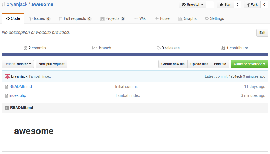Click the Graphs bar chart icon
Viewport: 270px width, 154px height.
pos(180,18)
